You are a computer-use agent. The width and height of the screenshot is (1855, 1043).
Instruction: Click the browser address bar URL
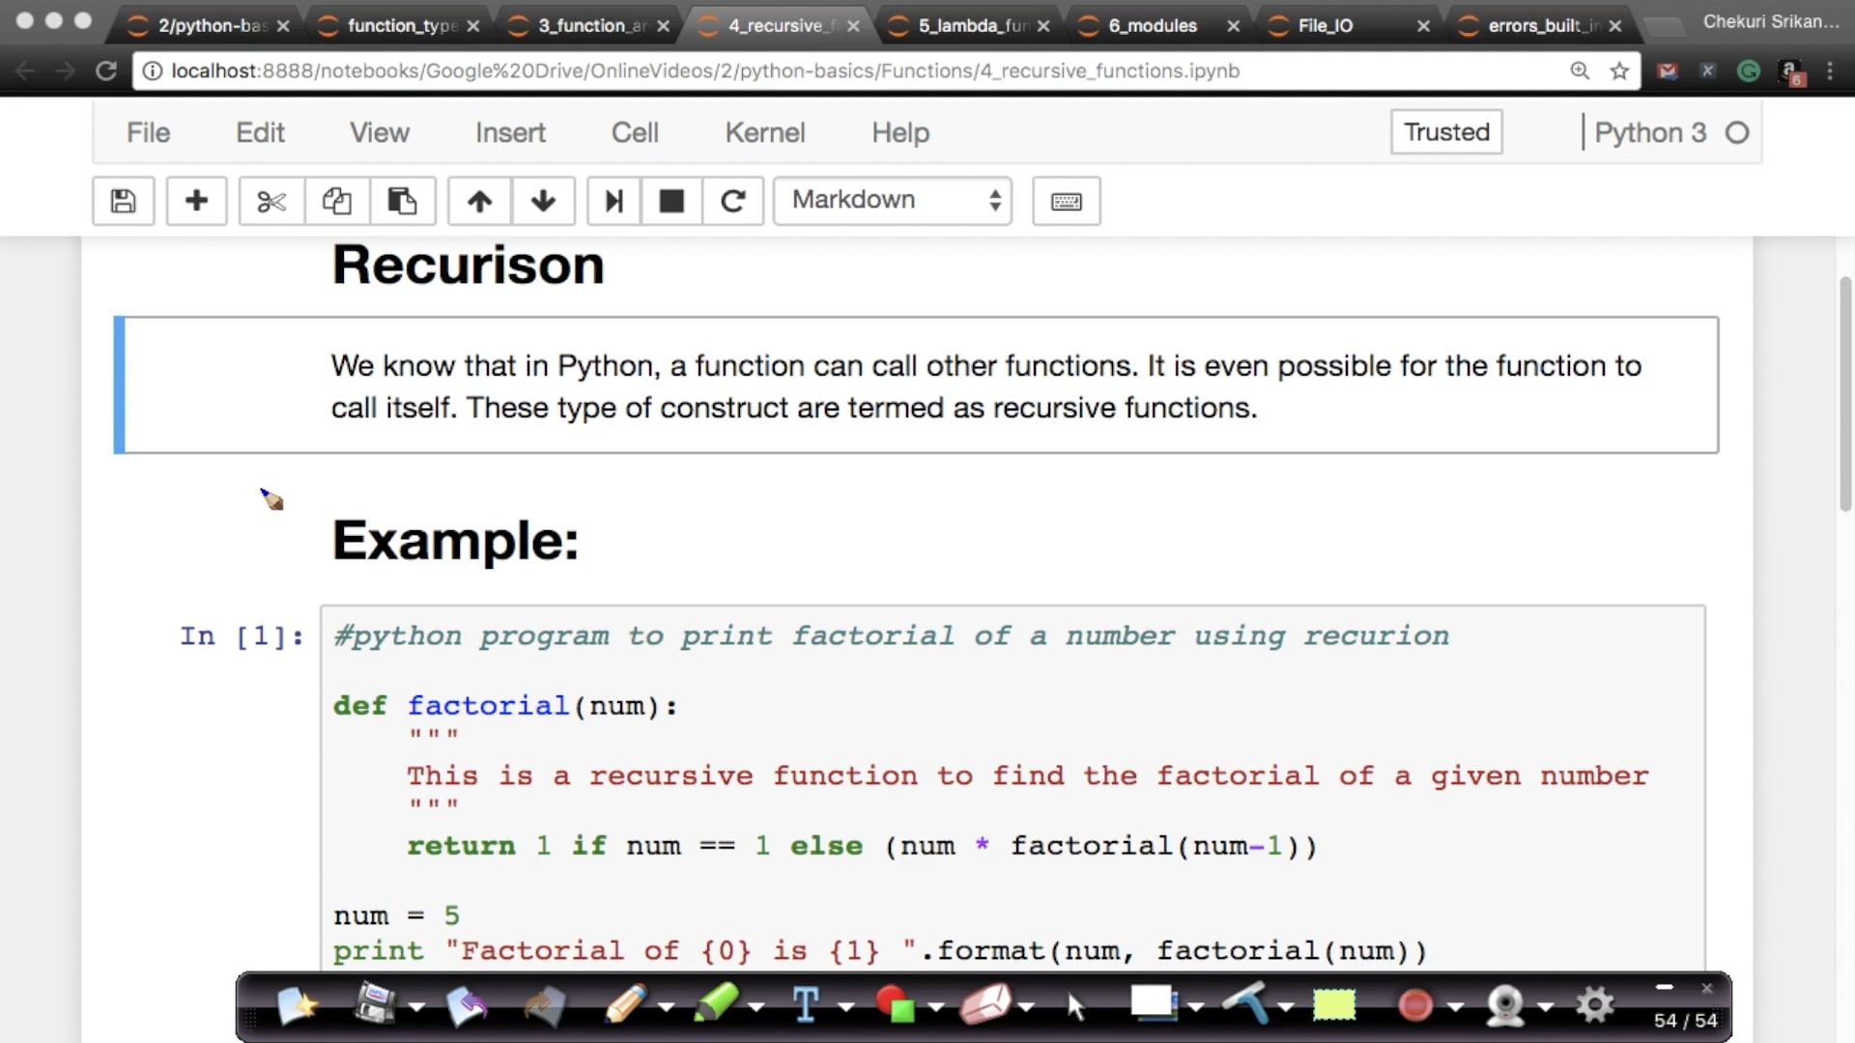click(705, 70)
